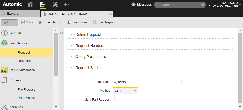The width and height of the screenshot is (243, 110).
Task: Collapse the sidebar with double chevron
Action: (x=61, y=33)
